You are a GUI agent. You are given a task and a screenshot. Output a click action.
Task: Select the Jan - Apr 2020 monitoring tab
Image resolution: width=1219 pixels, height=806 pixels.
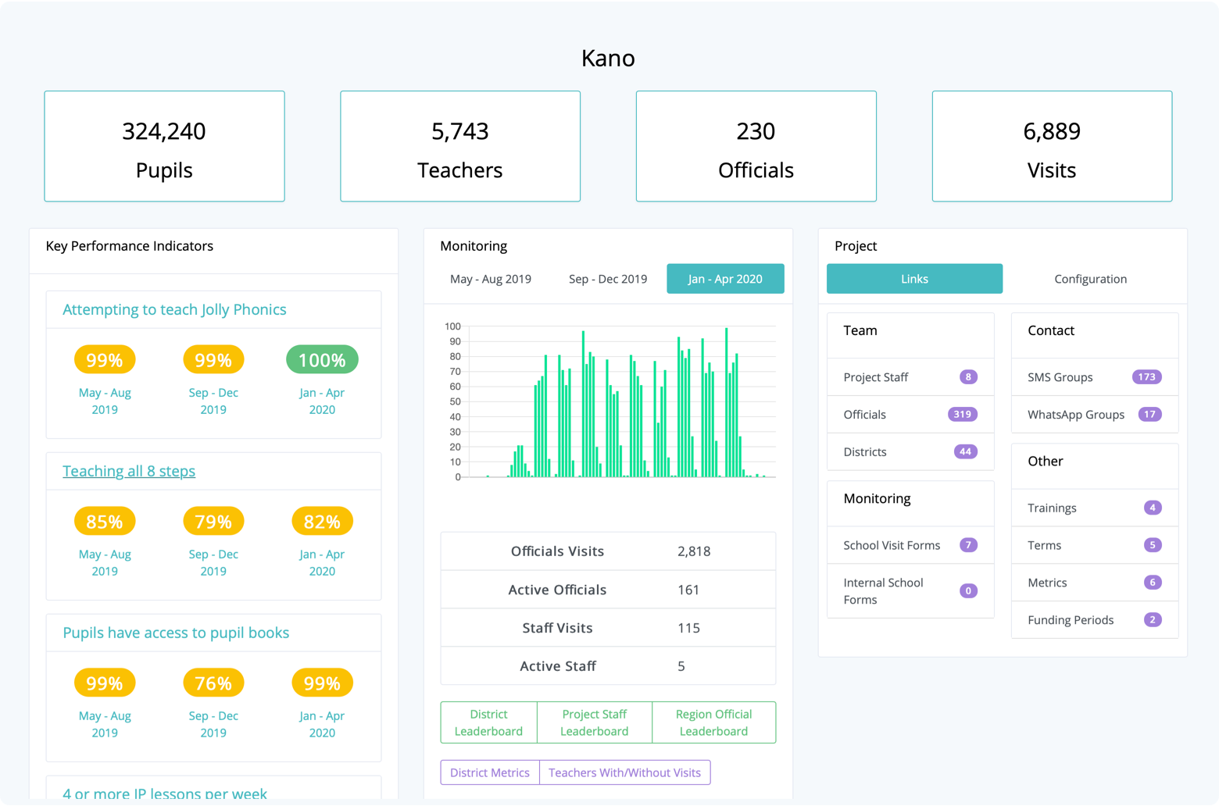[x=725, y=279]
